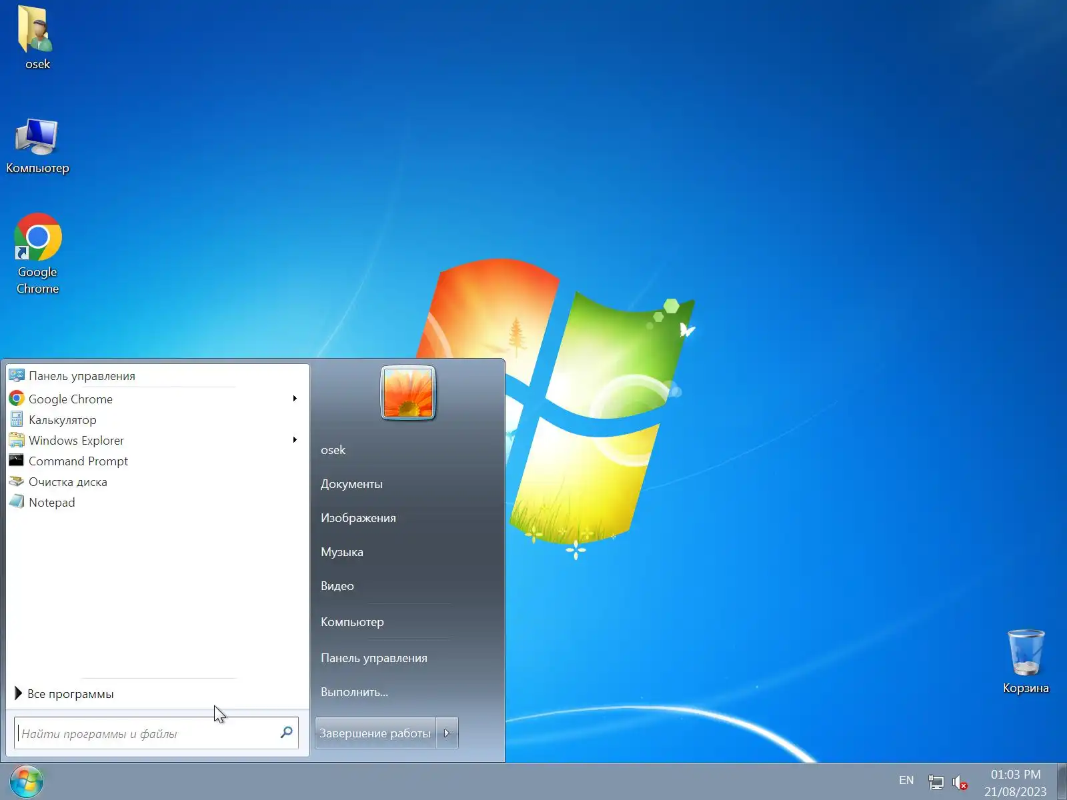This screenshot has width=1067, height=800.
Task: Open Изображения from the Start menu
Action: 358,518
